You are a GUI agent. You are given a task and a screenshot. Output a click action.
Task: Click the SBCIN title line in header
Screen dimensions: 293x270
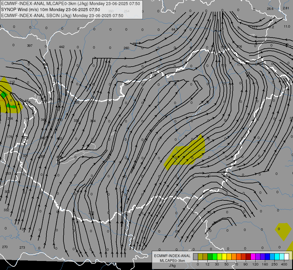(x=62, y=16)
